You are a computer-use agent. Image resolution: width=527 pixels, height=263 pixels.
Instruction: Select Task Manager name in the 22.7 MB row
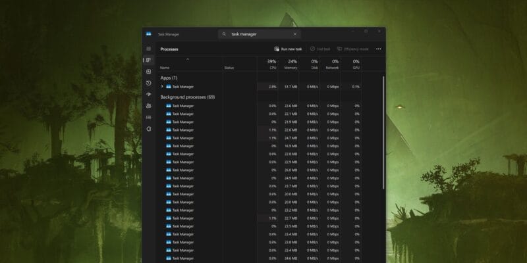183,218
